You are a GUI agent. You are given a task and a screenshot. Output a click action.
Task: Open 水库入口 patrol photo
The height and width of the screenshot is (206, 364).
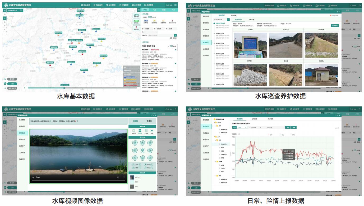[x=286, y=45]
